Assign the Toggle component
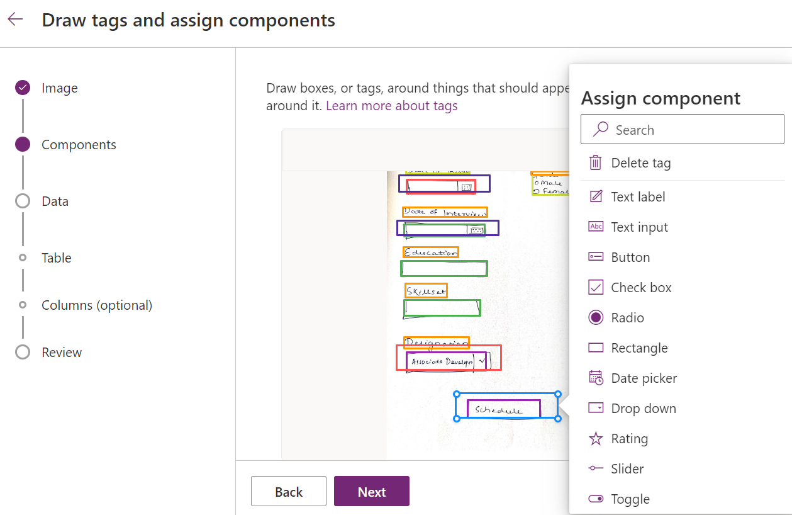 [x=629, y=499]
